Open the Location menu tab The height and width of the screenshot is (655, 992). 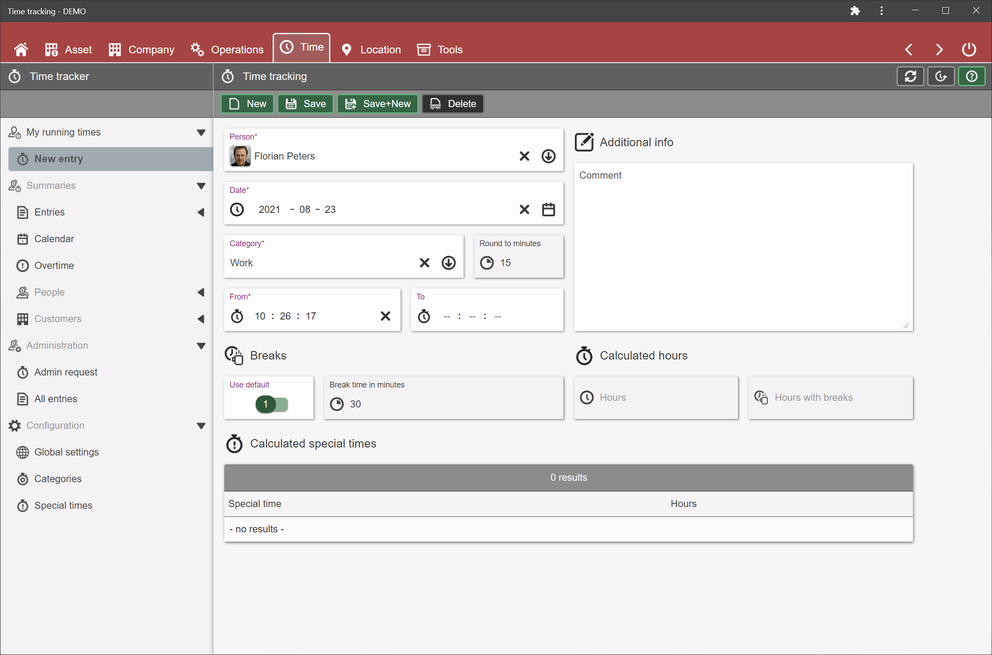pyautogui.click(x=371, y=49)
